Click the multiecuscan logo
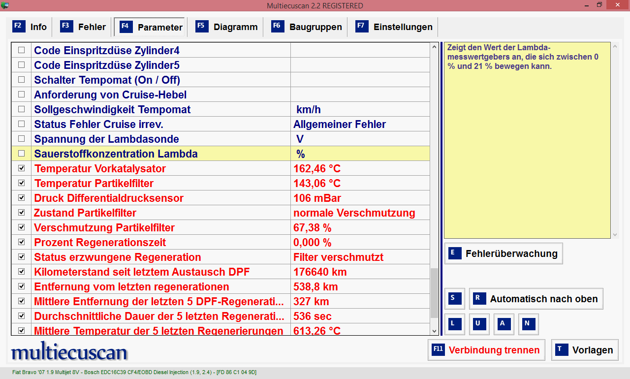The image size is (630, 379). tap(69, 352)
